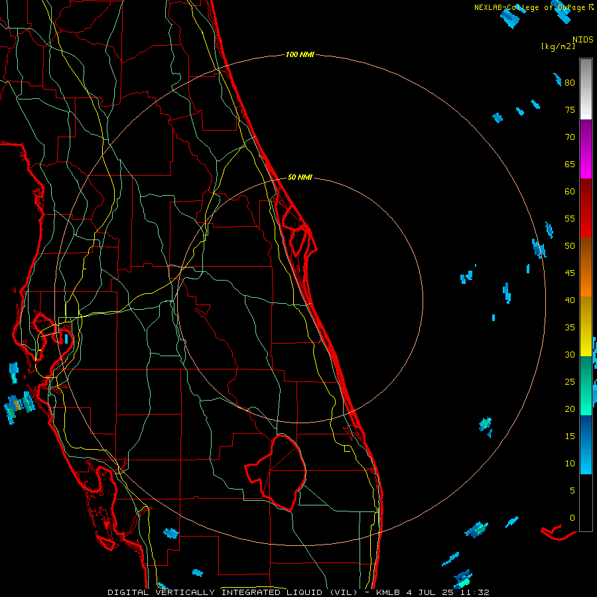Click the 70 value on the color scale
The width and height of the screenshot is (597, 597).
click(570, 137)
